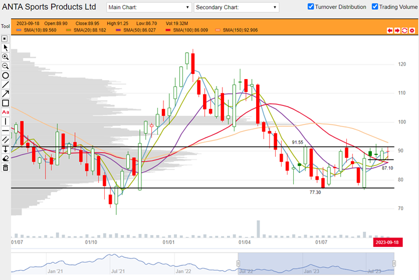Click the 91.55 resistance line label

point(297,143)
